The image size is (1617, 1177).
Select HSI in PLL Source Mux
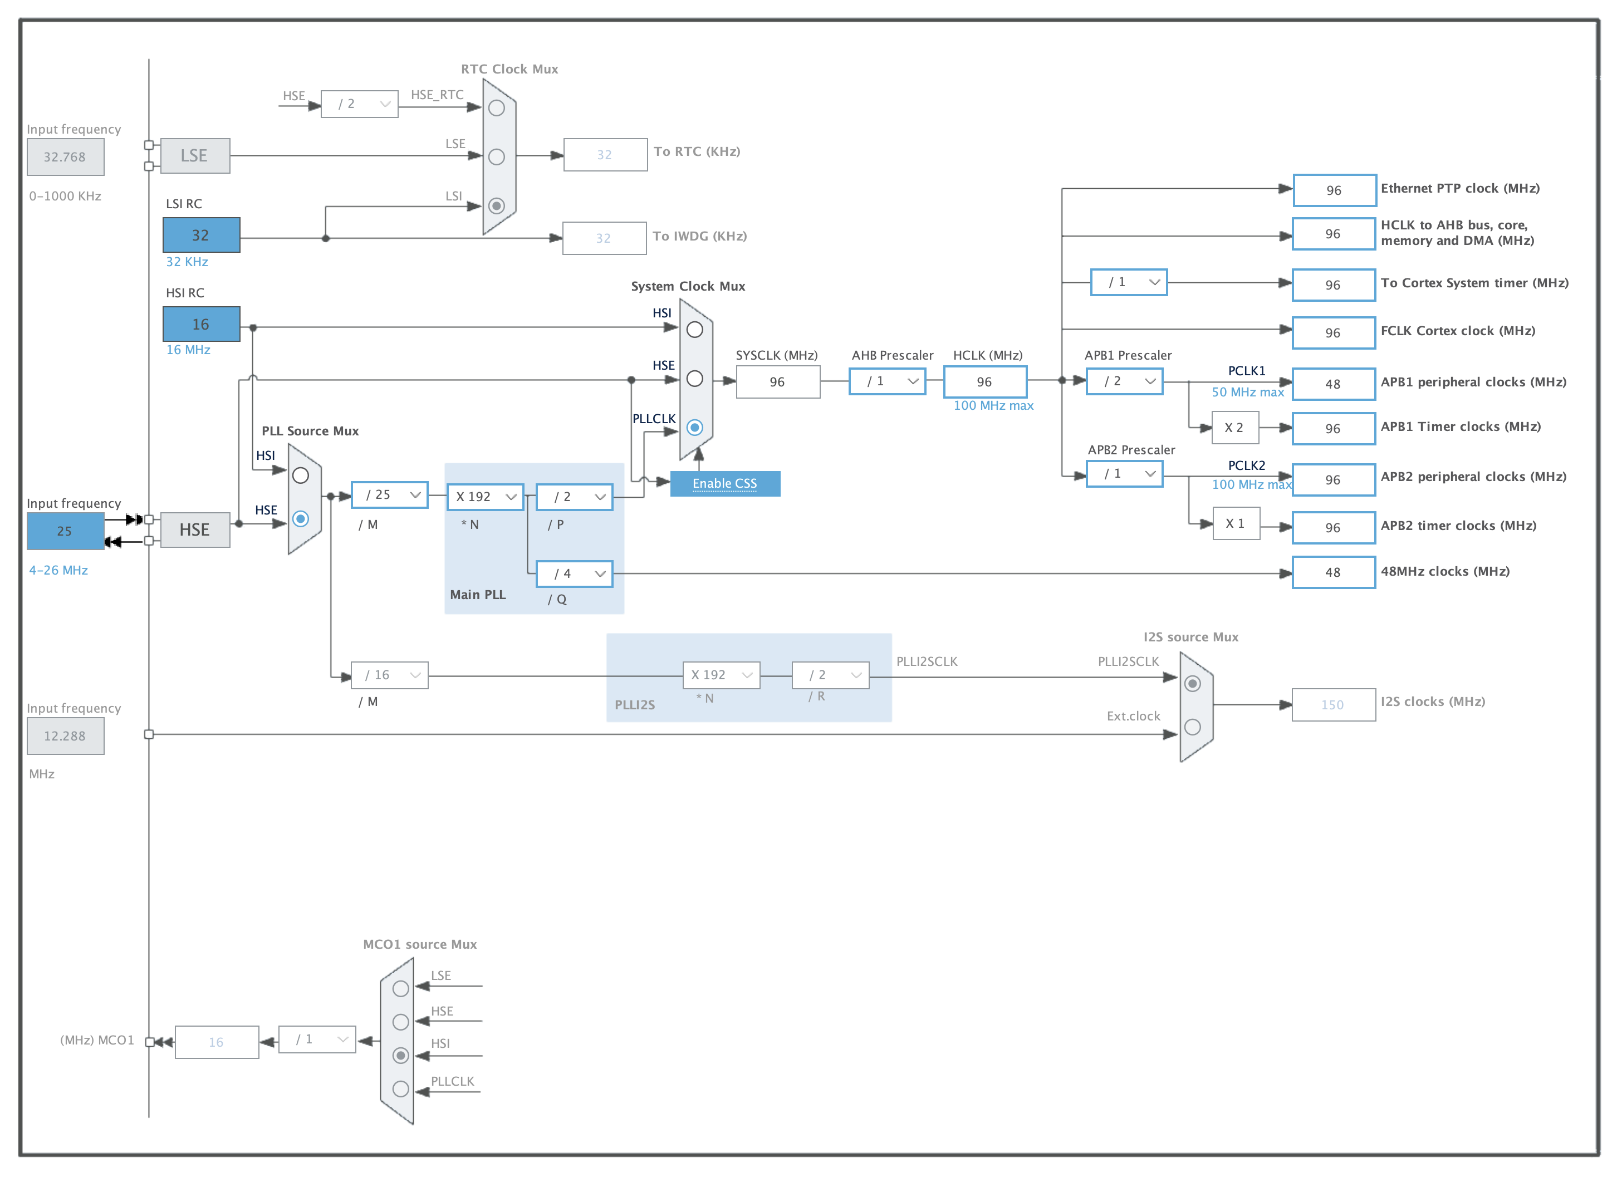pos(301,475)
